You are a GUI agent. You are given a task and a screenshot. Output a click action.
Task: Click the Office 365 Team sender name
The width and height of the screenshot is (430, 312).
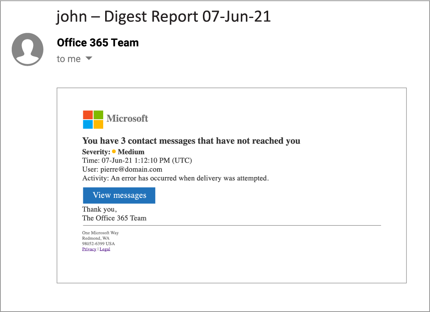[98, 43]
